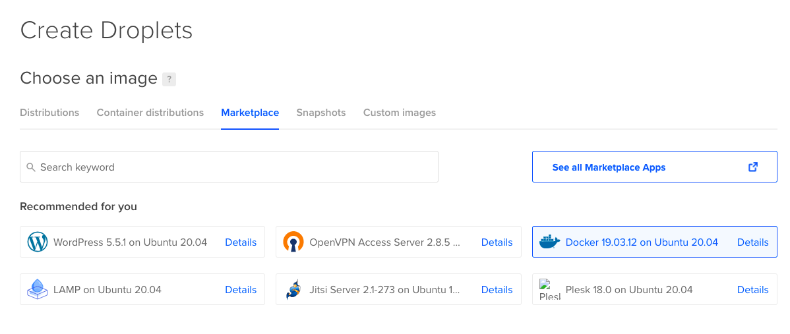Select Jitsi Server 2.1-273 on Ubuntu text

point(385,290)
